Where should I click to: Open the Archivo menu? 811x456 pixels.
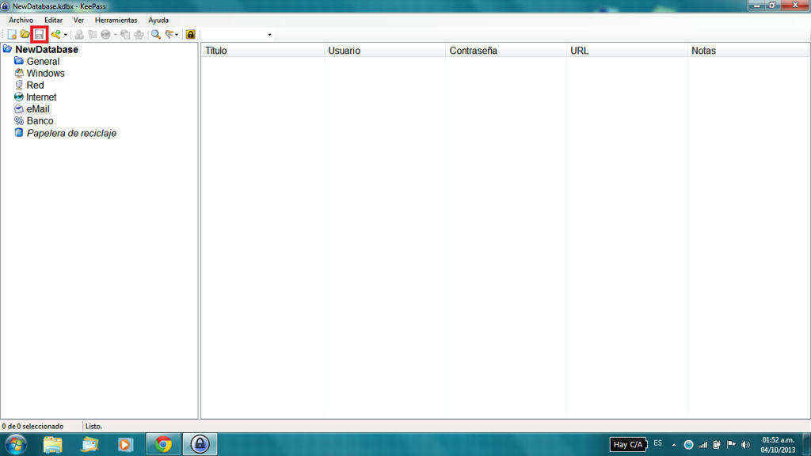[21, 20]
